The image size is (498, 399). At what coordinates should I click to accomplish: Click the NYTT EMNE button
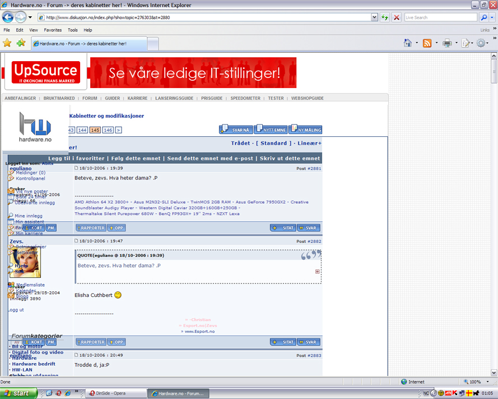coord(271,129)
